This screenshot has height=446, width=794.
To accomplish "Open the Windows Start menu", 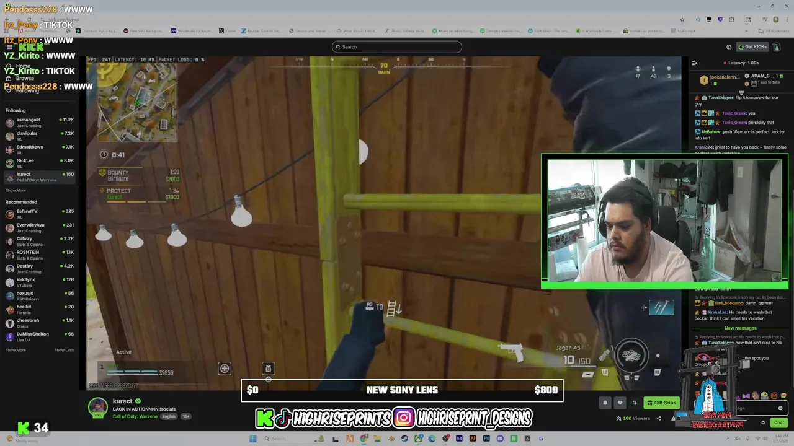I will (x=252, y=439).
